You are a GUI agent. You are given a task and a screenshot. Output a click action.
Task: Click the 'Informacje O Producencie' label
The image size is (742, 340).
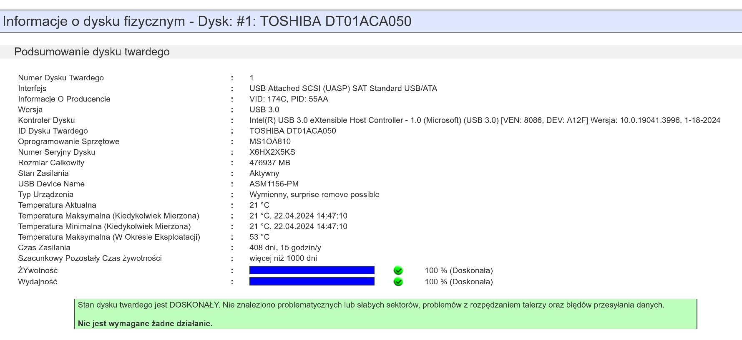pyautogui.click(x=64, y=99)
